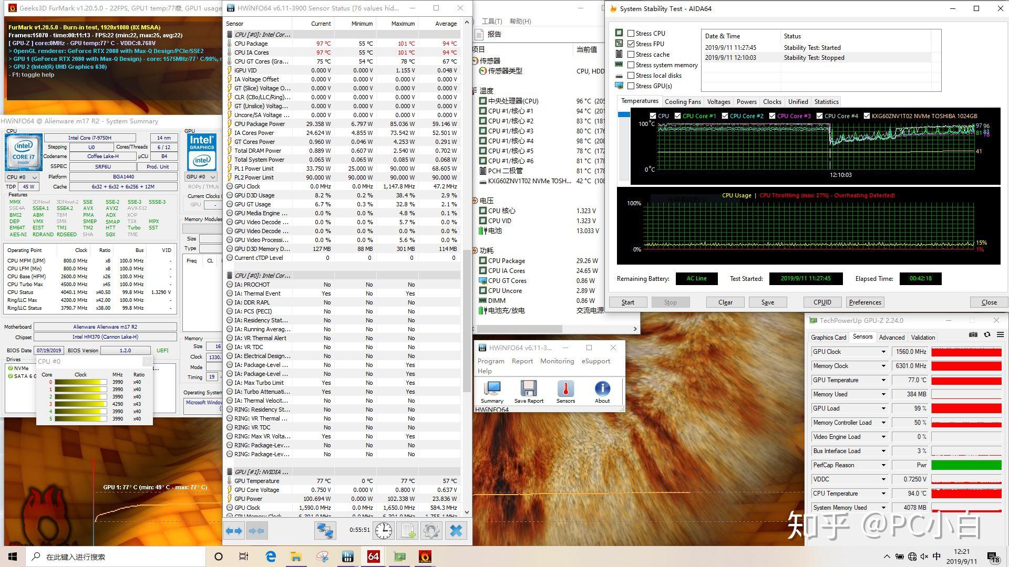Open the add-report page icon in HWiNFO
The height and width of the screenshot is (567, 1009).
click(x=407, y=531)
